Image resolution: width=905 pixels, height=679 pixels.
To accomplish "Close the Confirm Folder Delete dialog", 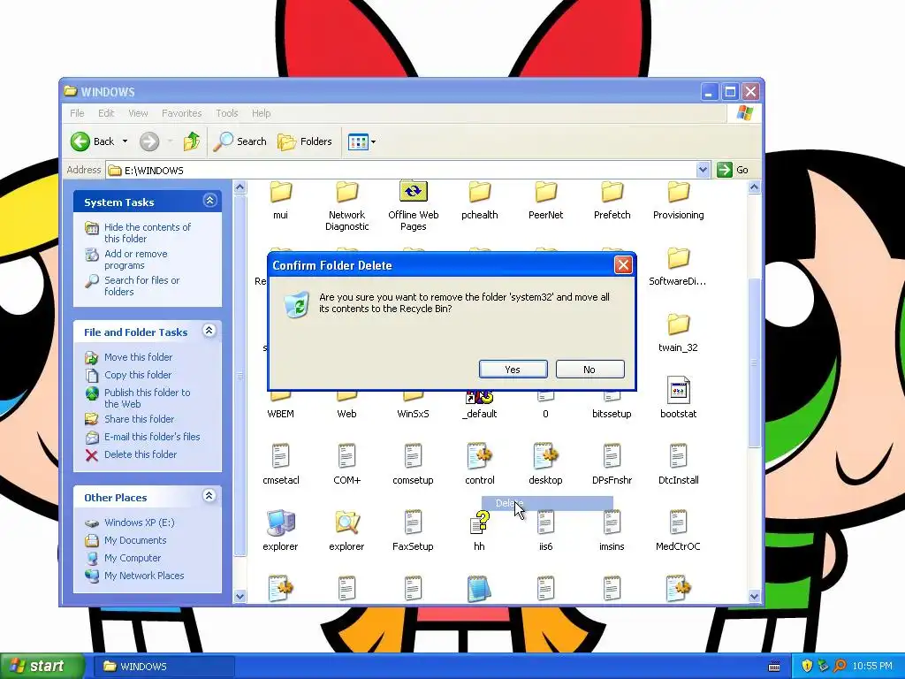I will point(623,265).
